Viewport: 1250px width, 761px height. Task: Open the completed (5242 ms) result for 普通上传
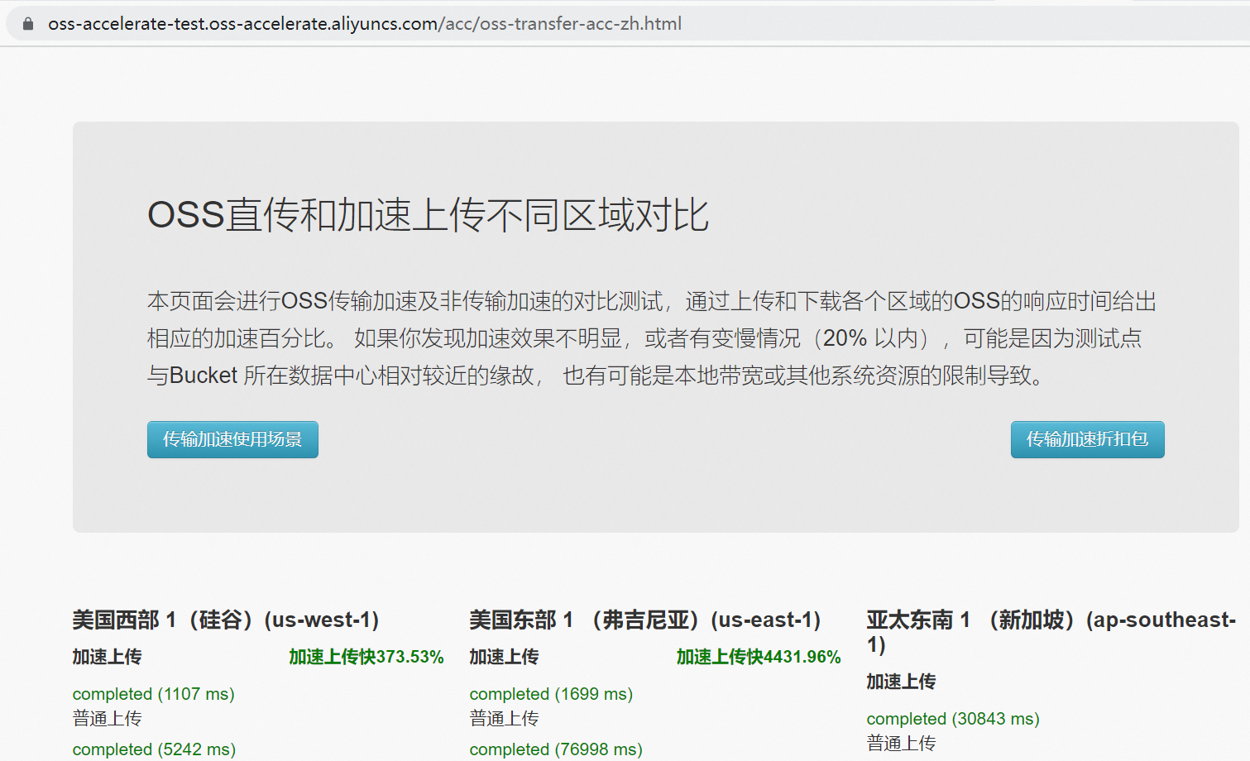tap(153, 749)
